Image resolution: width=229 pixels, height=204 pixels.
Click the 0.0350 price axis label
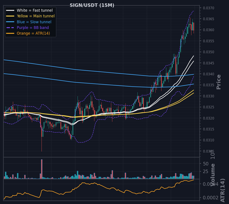coord(208,52)
